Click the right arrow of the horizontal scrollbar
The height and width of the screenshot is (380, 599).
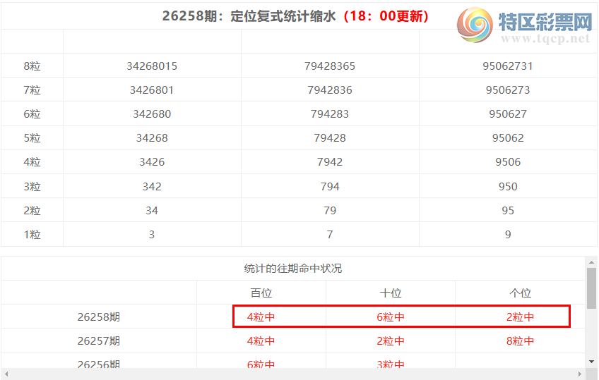(580, 374)
